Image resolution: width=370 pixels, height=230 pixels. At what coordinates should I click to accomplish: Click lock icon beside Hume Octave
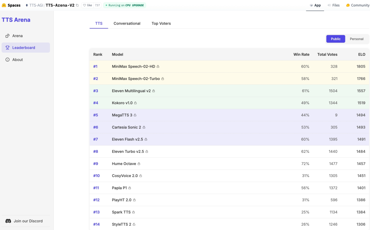139,164
